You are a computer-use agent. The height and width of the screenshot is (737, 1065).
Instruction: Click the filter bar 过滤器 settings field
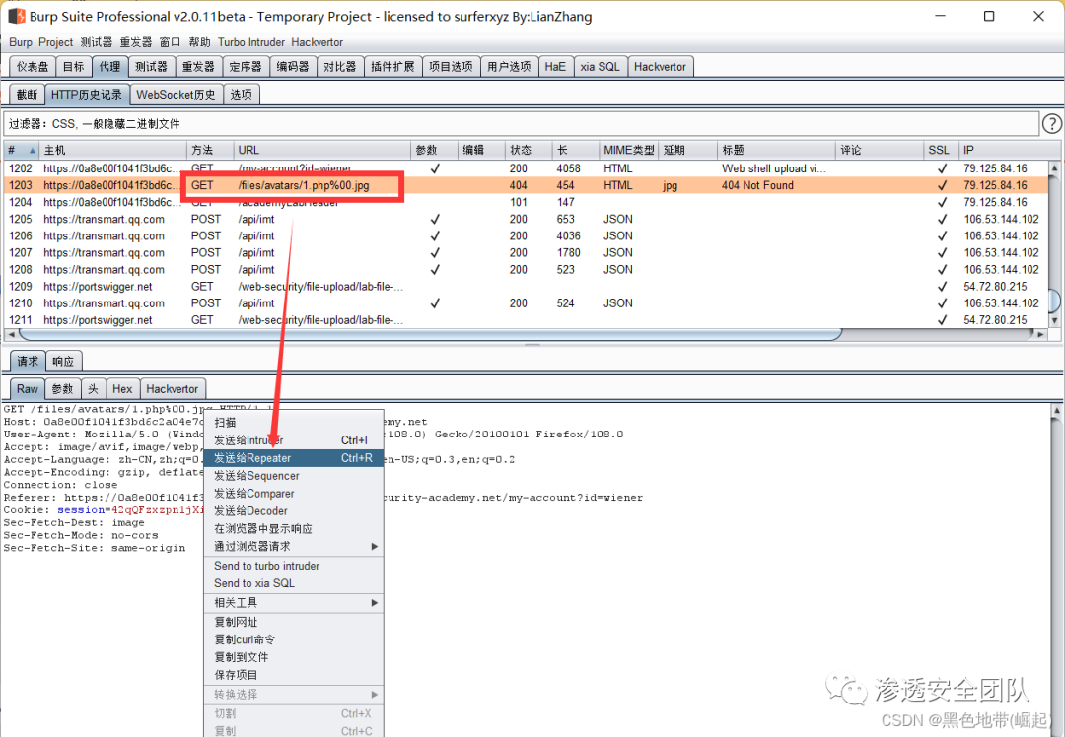click(x=522, y=123)
